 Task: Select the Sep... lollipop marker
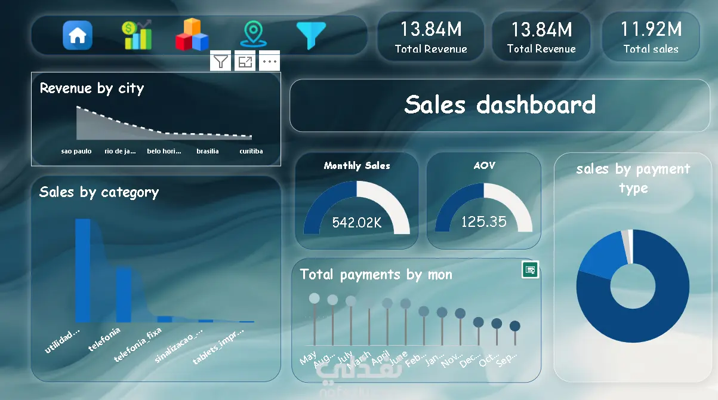515,326
